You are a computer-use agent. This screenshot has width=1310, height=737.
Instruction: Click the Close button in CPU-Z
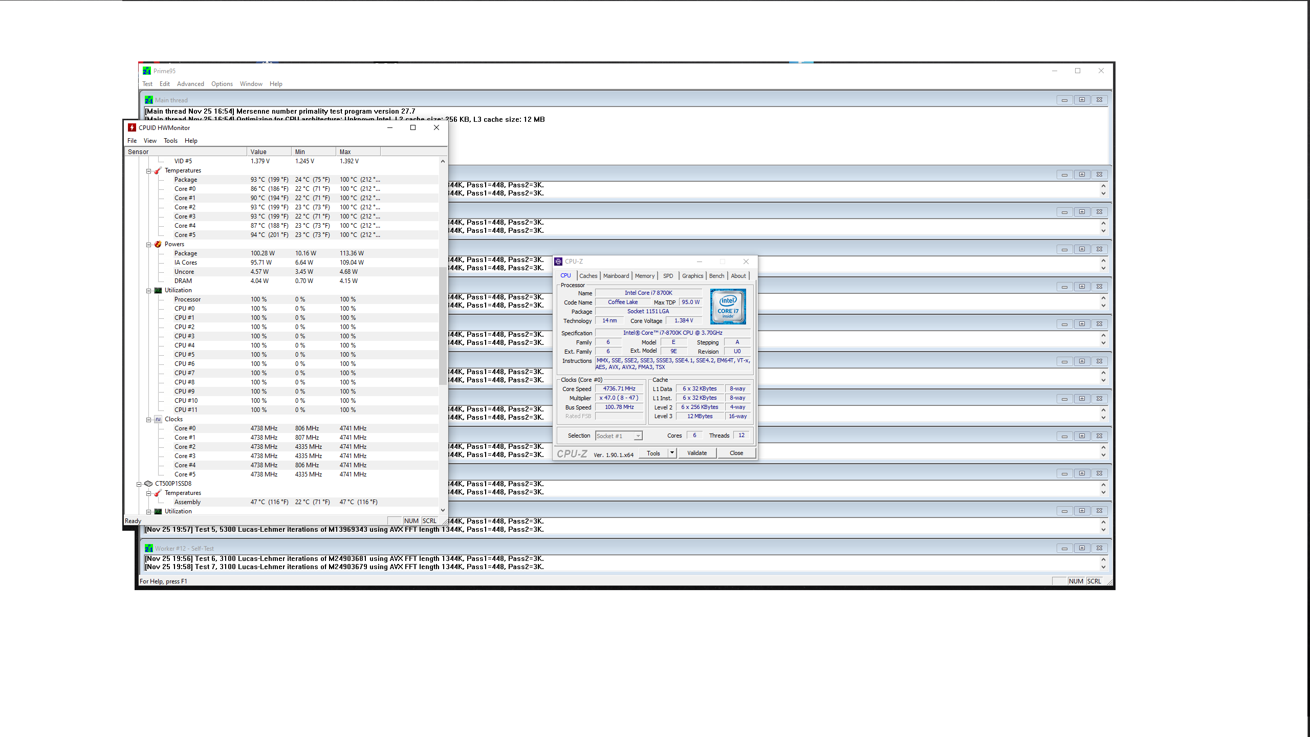[736, 453]
